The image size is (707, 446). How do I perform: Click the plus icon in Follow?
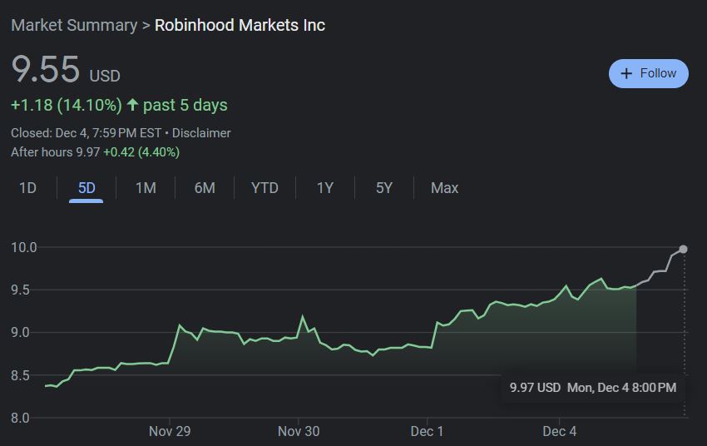pos(626,73)
